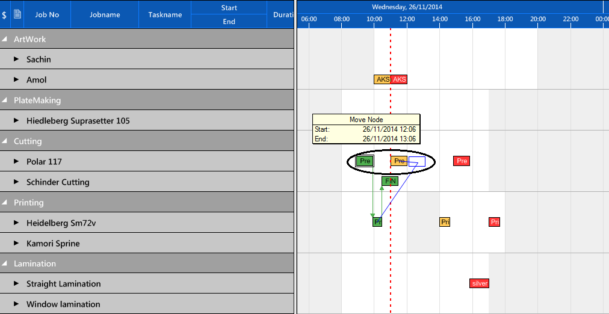This screenshot has width=609, height=314.
Task: Click the Wednesday, 26/11/2014 date header
Action: tap(407, 7)
